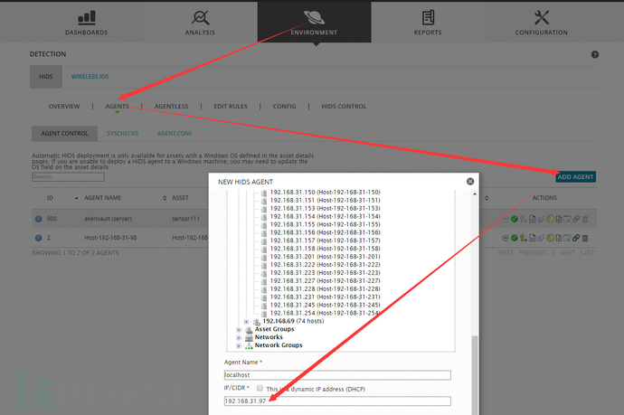
Task: Click the dialog's vertical scrollbar thumb
Action: pos(475,375)
